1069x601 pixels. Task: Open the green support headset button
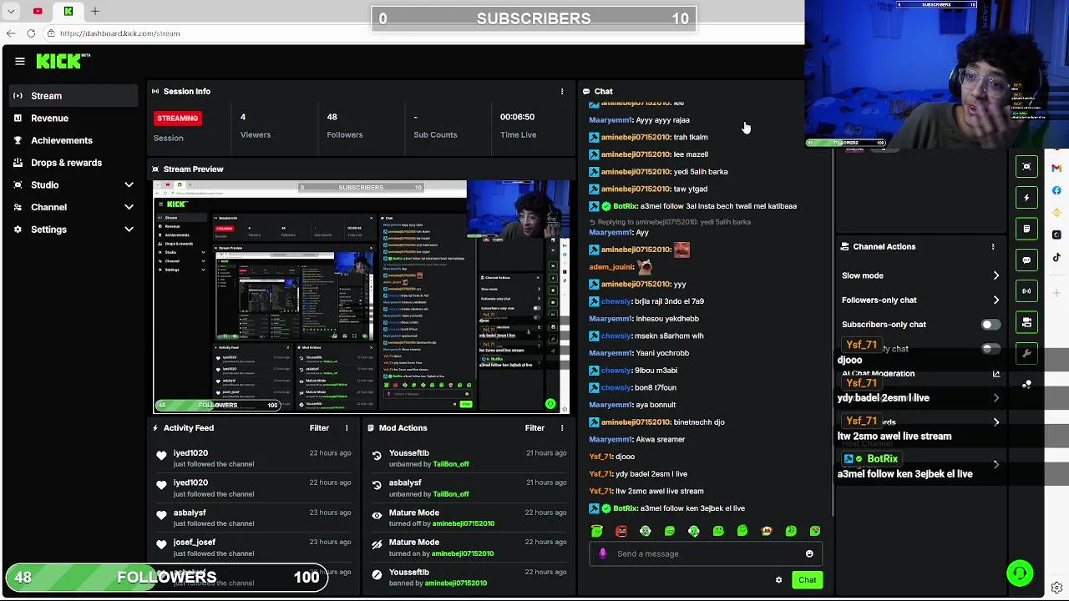(x=1020, y=573)
